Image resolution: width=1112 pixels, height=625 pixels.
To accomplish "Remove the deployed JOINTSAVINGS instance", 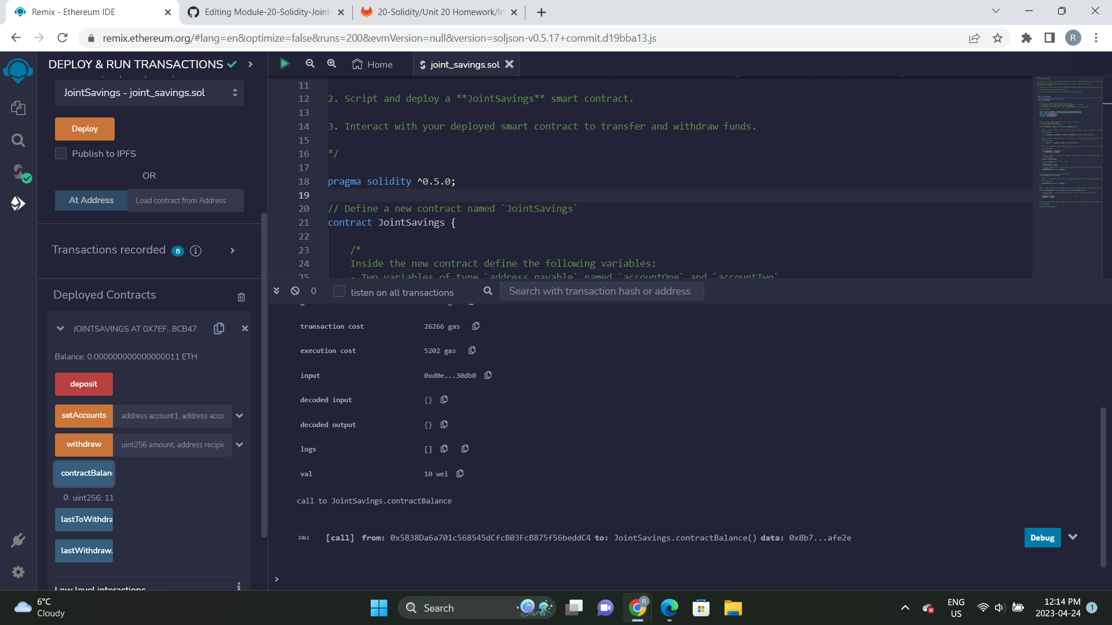I will pyautogui.click(x=245, y=328).
